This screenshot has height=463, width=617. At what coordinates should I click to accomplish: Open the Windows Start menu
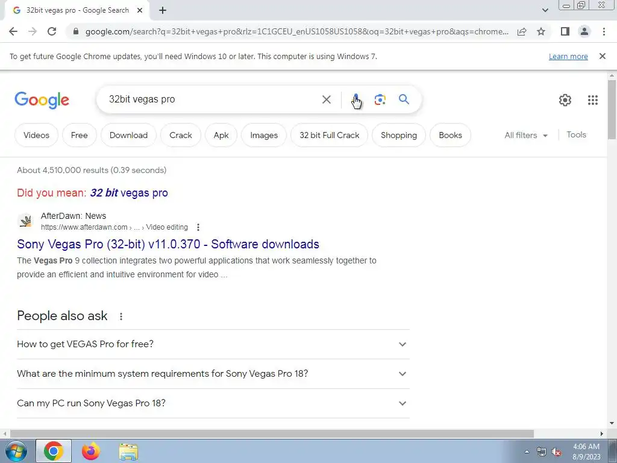(x=15, y=451)
